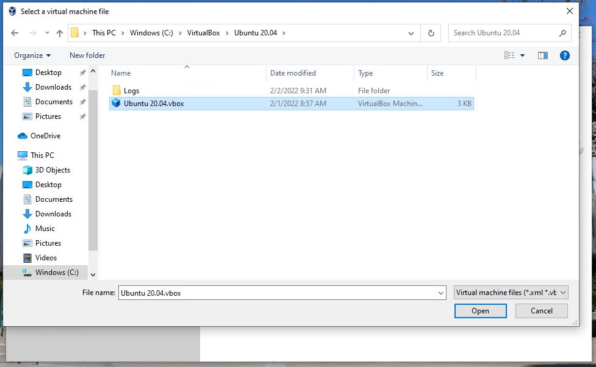The image size is (596, 367).
Task: Click the VirtualBox cube file icon
Action: 116,103
